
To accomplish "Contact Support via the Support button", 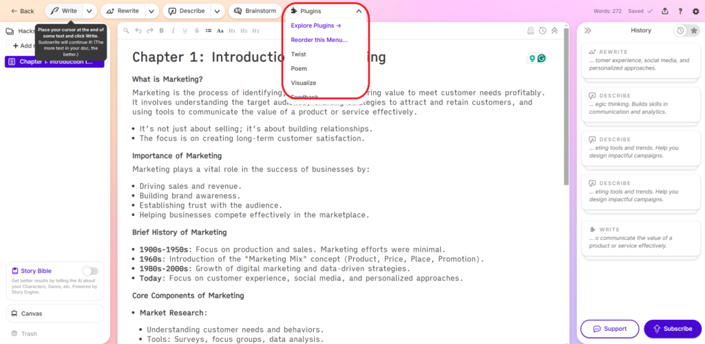I will [610, 329].
